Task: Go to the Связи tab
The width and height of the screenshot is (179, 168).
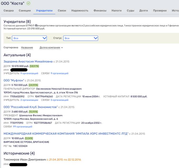Action: [62, 11]
